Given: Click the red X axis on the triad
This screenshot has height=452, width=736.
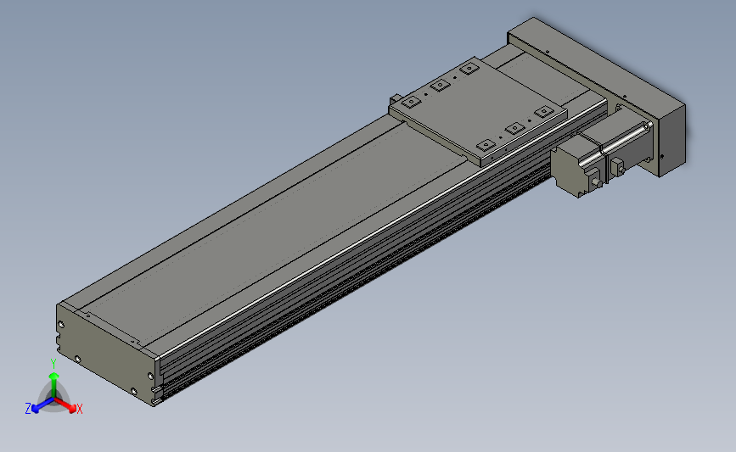Looking at the screenshot, I should [65, 405].
